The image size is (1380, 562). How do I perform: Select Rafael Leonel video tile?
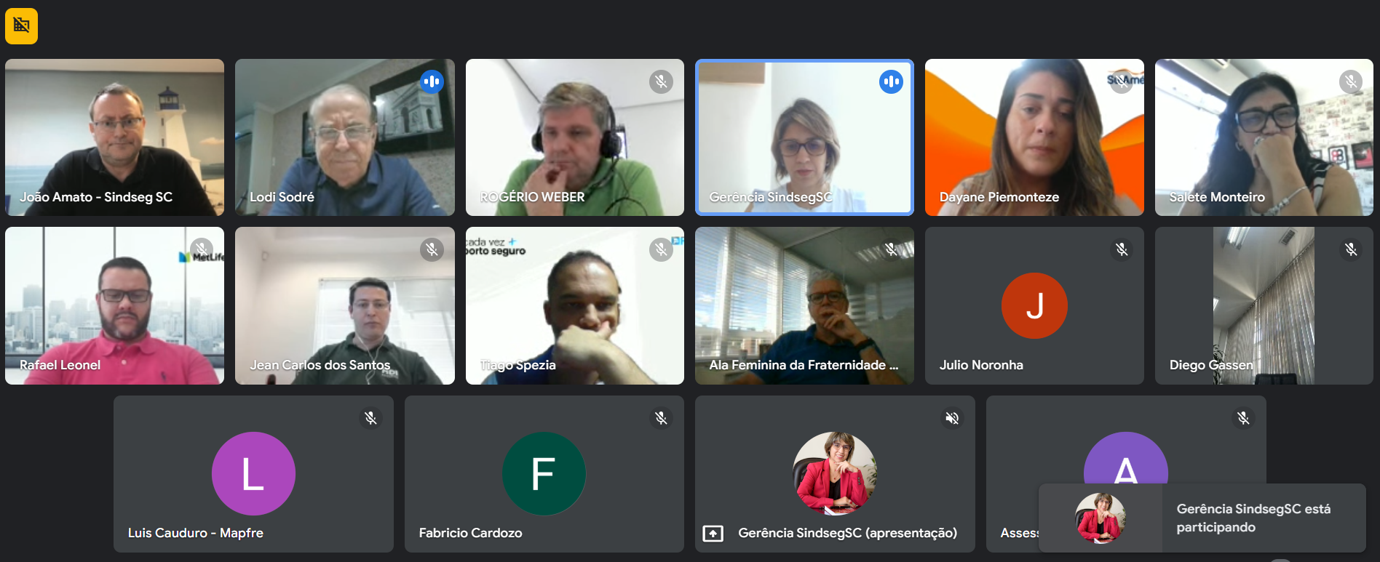point(115,306)
